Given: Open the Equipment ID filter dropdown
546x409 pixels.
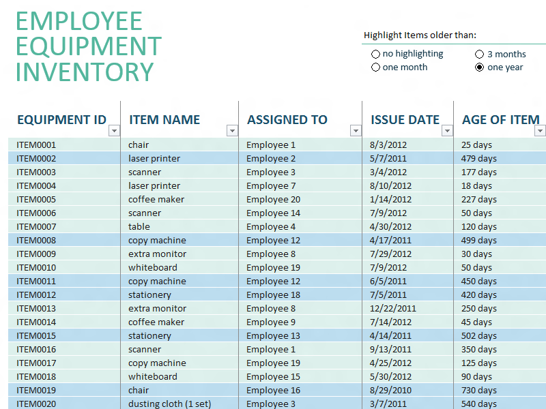Looking at the screenshot, I should [x=114, y=131].
